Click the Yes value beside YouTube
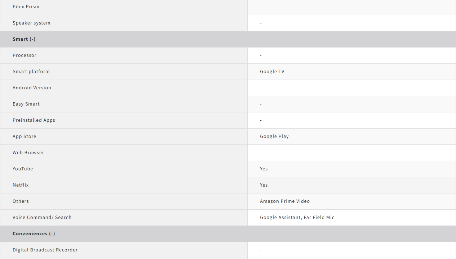 pos(264,169)
